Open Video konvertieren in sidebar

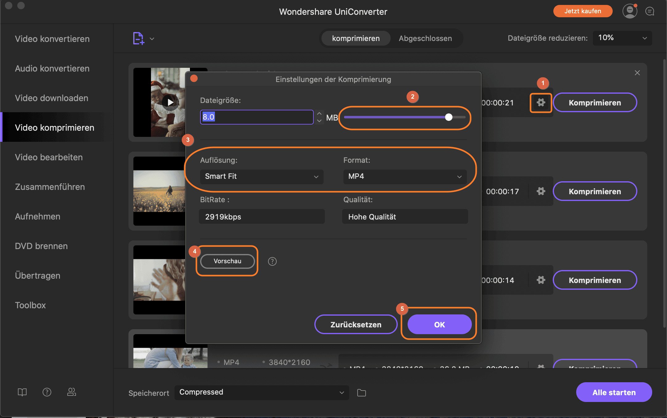(52, 39)
